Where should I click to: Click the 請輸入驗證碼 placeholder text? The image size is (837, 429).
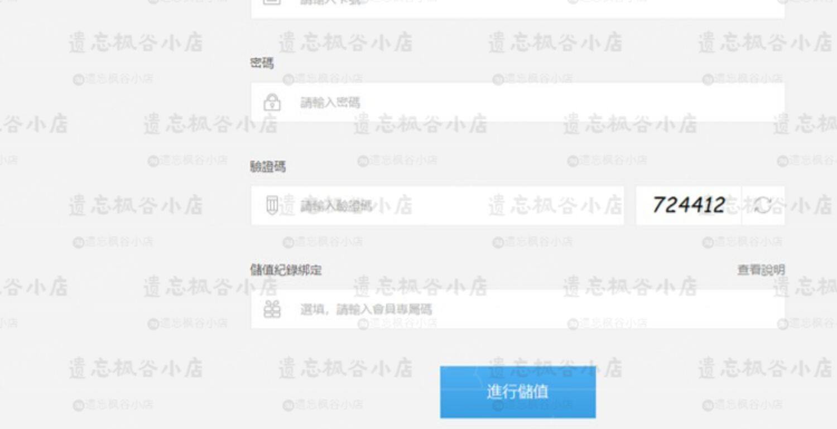click(336, 206)
